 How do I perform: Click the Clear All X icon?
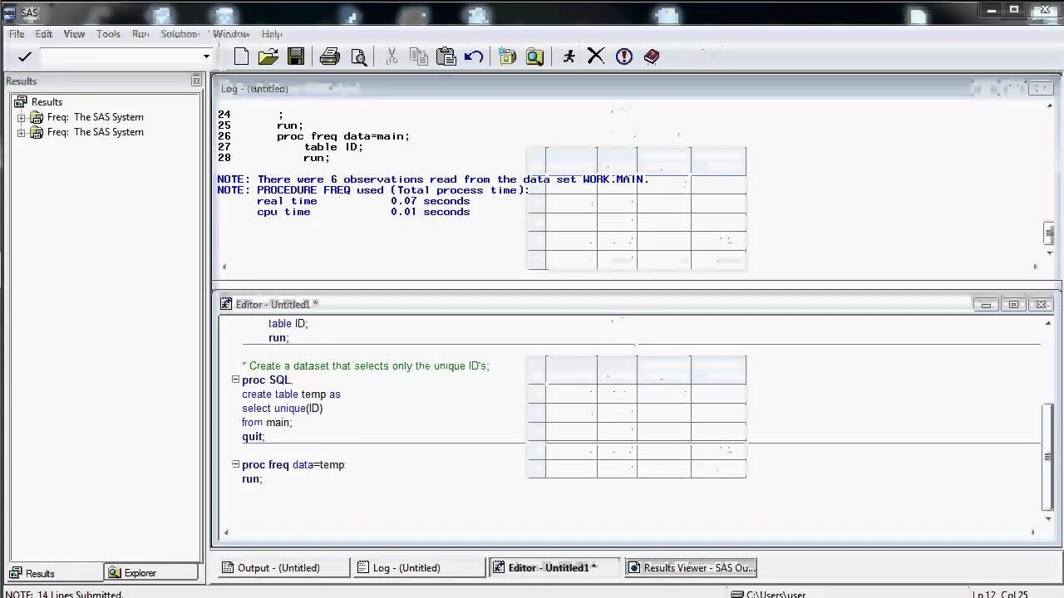[596, 56]
